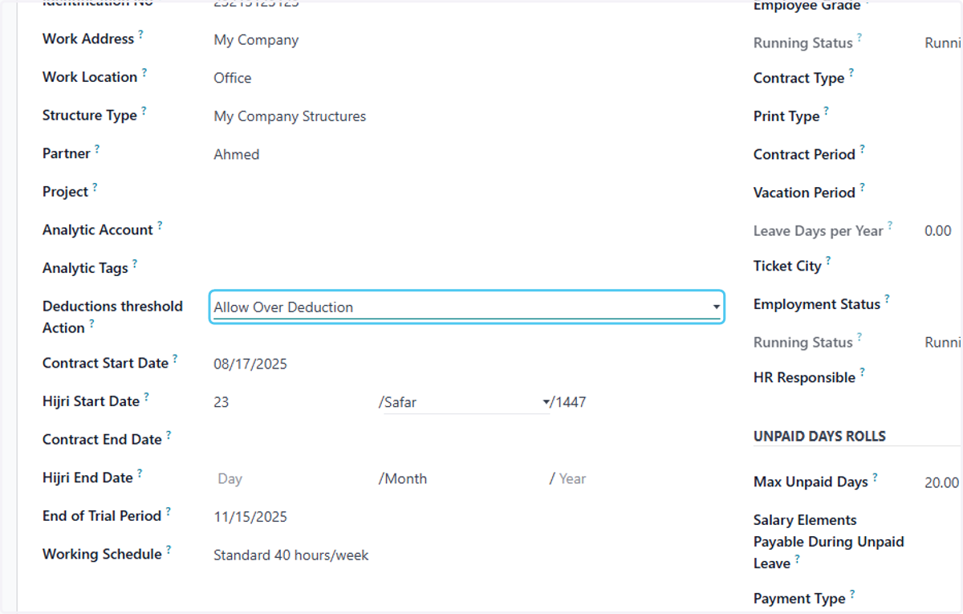Show help tooltip for Work Address
Screen dimensions: 963x614
coord(141,35)
